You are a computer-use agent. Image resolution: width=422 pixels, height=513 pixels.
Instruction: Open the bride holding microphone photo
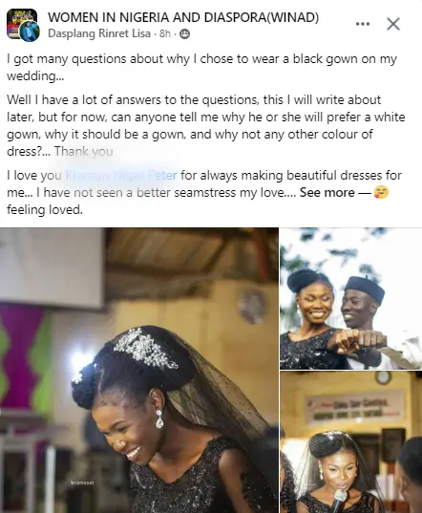pyautogui.click(x=351, y=442)
